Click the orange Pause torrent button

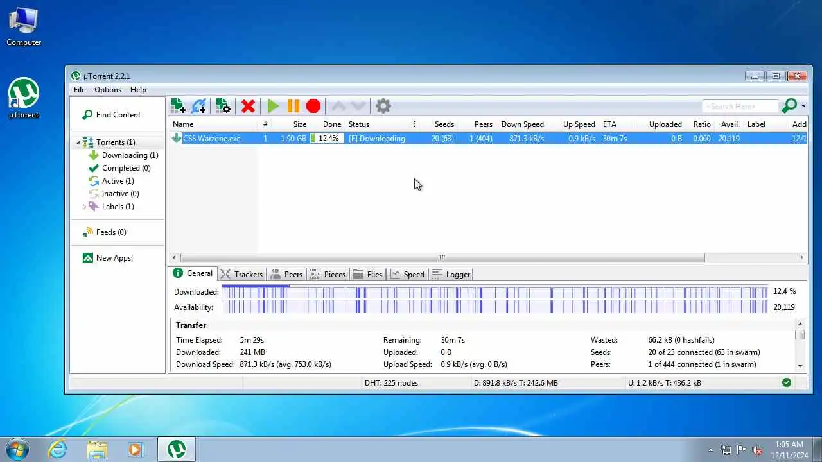coord(293,106)
